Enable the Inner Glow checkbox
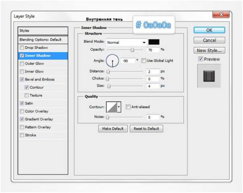 tap(22, 71)
